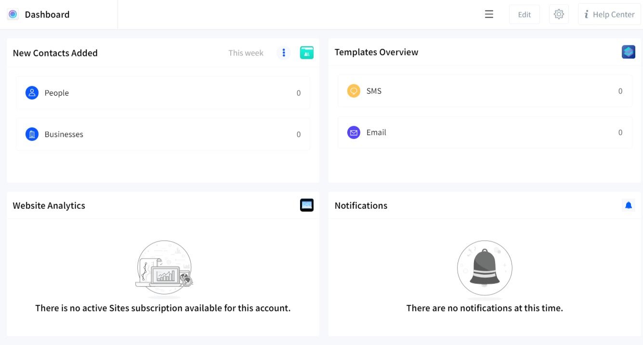
Task: Open dashboard settings gear
Action: coord(559,14)
